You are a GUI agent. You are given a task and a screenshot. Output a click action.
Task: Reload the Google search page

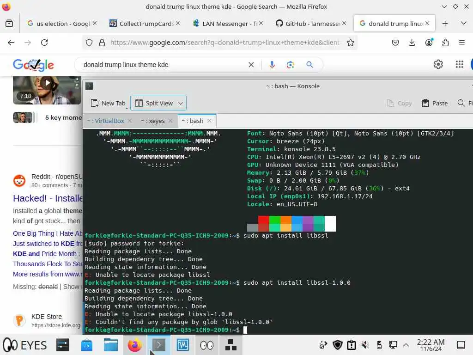(44, 43)
